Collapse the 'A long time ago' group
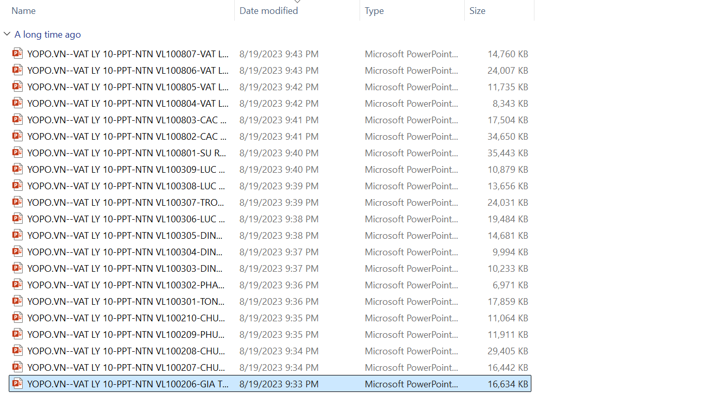This screenshot has height=393, width=715. coord(7,35)
